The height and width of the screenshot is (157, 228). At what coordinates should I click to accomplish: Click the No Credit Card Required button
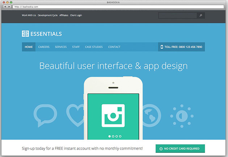pos(180,148)
